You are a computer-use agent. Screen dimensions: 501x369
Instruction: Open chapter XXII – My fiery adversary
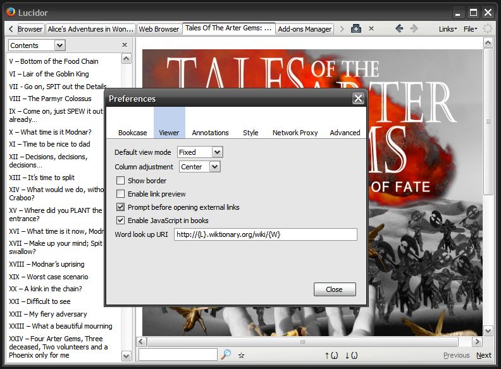(48, 314)
